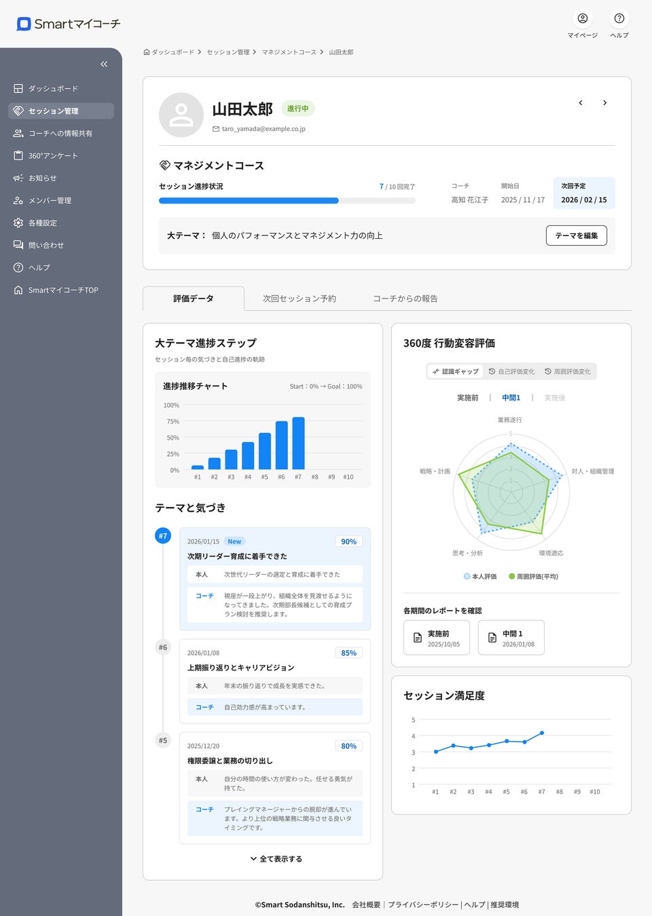Click #5 timeline step marker
This screenshot has height=916, width=652.
pos(163,740)
